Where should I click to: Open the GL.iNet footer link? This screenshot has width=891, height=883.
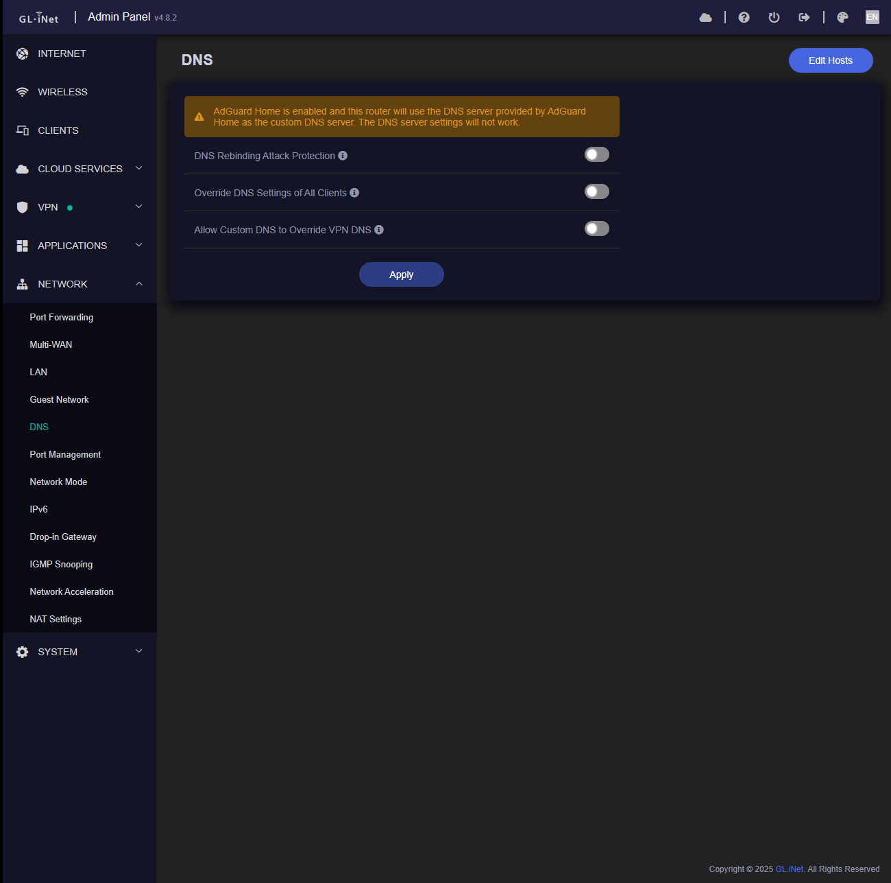click(x=790, y=869)
